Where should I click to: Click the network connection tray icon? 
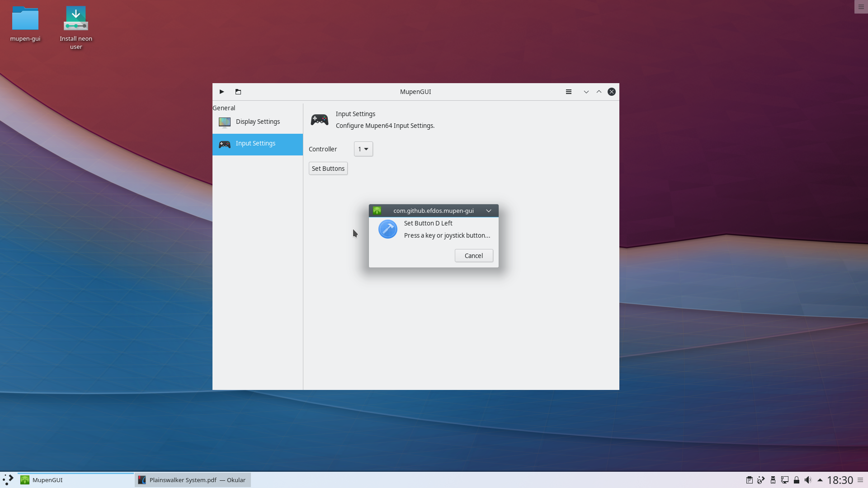(x=785, y=480)
